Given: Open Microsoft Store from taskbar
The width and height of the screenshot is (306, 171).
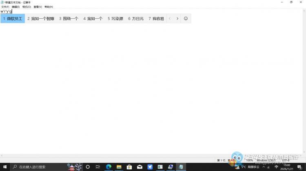Looking at the screenshot, I should coord(129,167).
